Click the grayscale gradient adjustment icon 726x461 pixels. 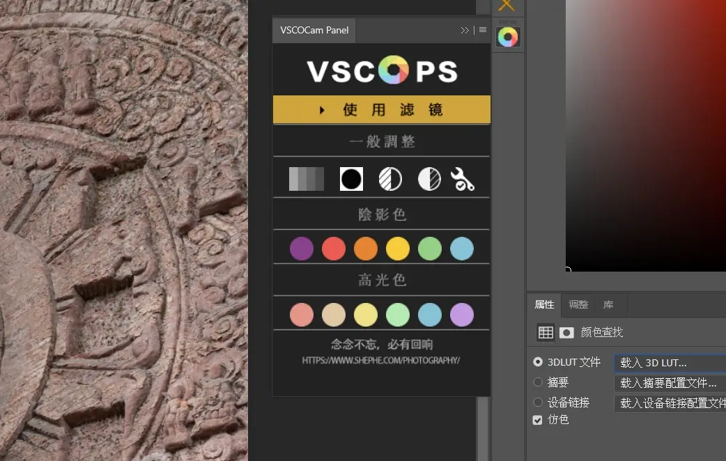tap(307, 179)
